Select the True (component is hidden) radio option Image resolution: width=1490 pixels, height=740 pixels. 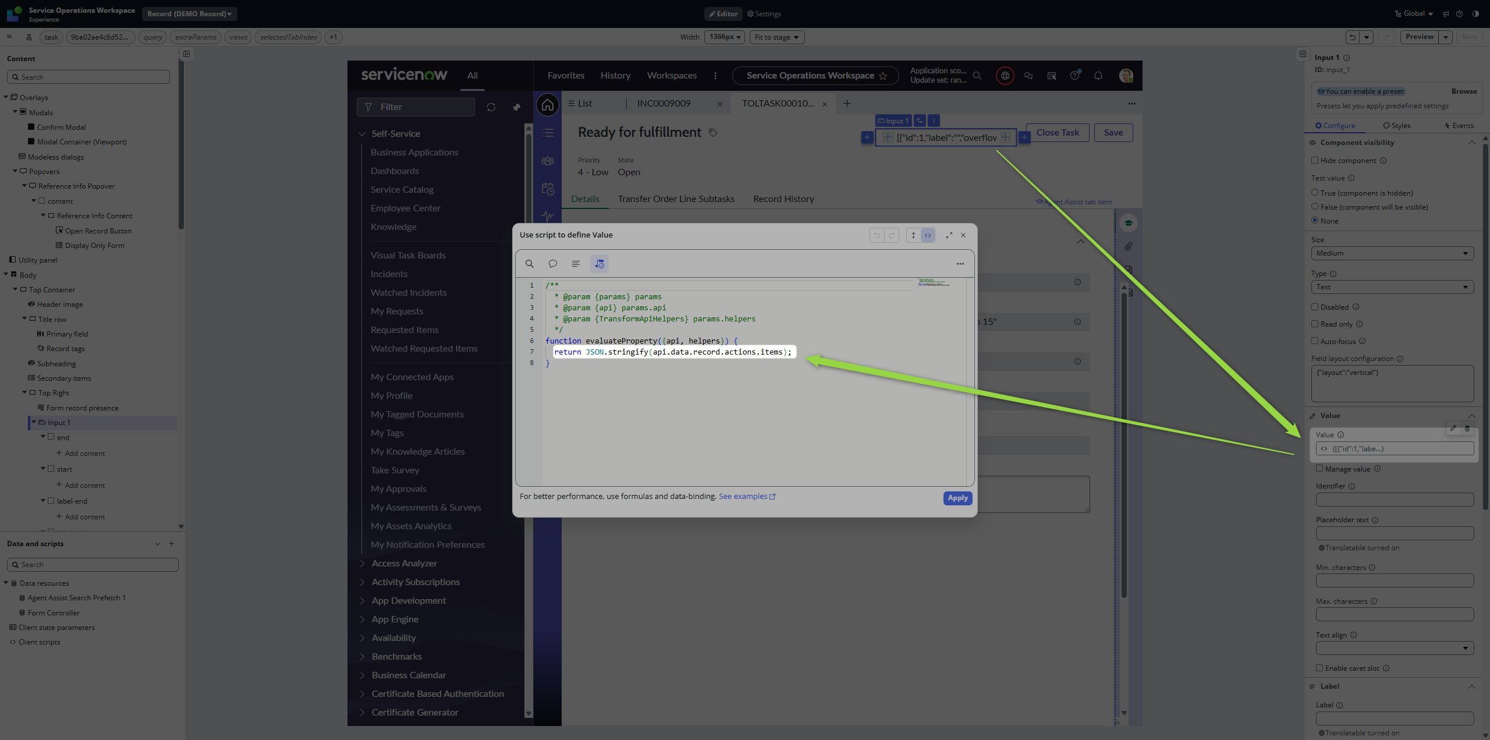pos(1314,192)
